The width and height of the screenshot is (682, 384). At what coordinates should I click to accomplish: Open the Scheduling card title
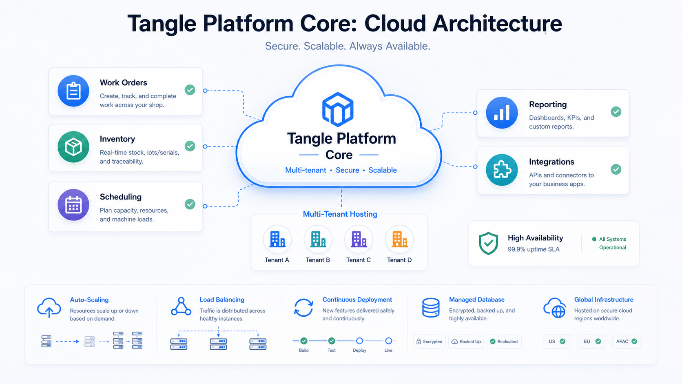(x=121, y=197)
